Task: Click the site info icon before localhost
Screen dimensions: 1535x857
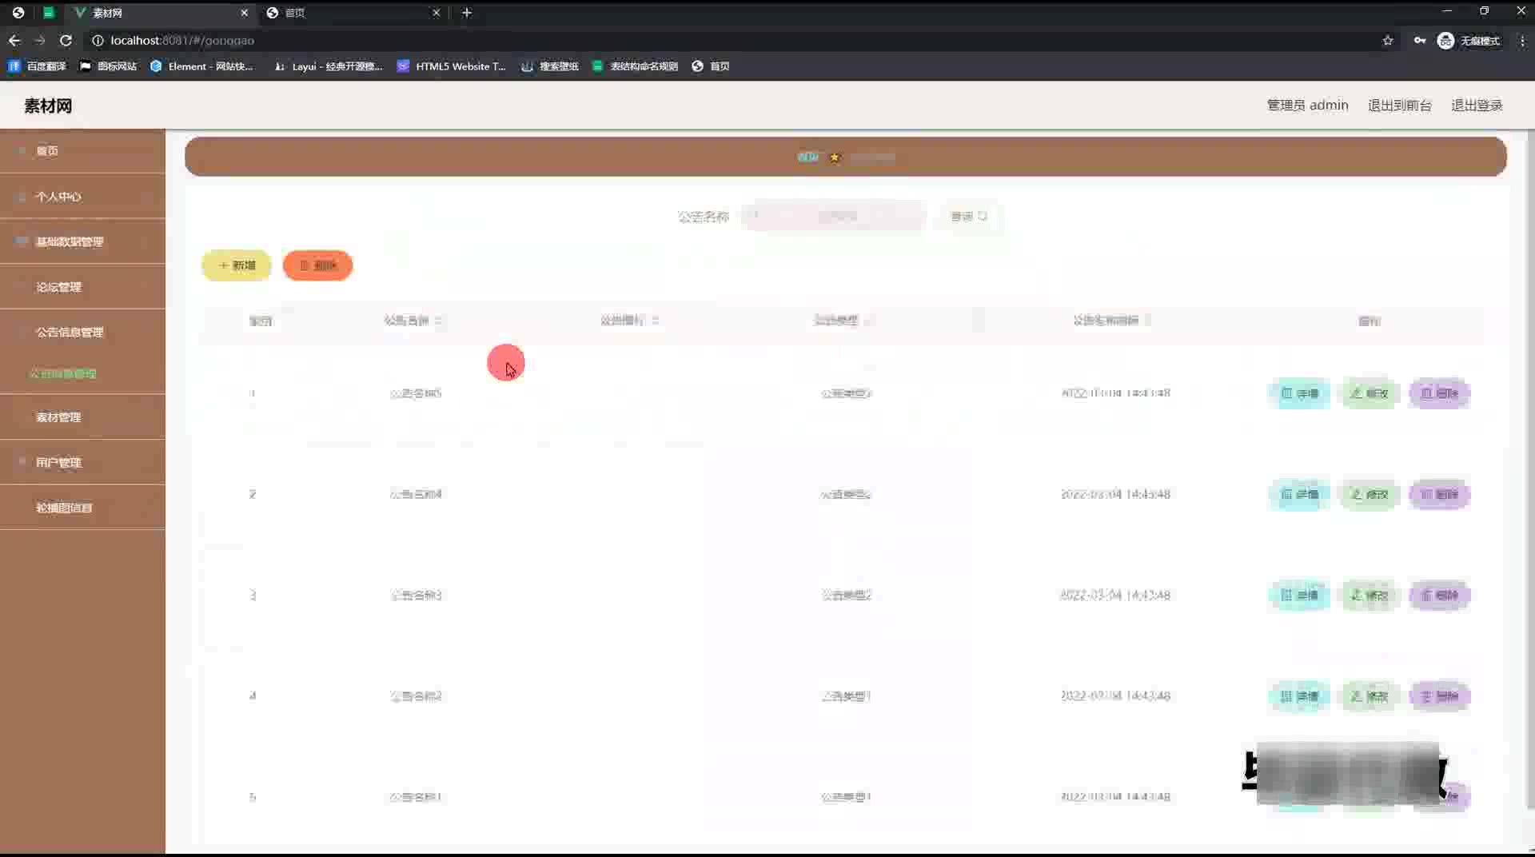Action: pyautogui.click(x=98, y=41)
